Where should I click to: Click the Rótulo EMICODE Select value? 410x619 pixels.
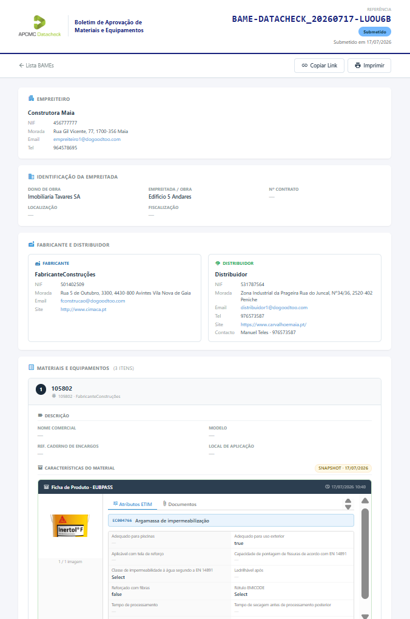coord(241,594)
